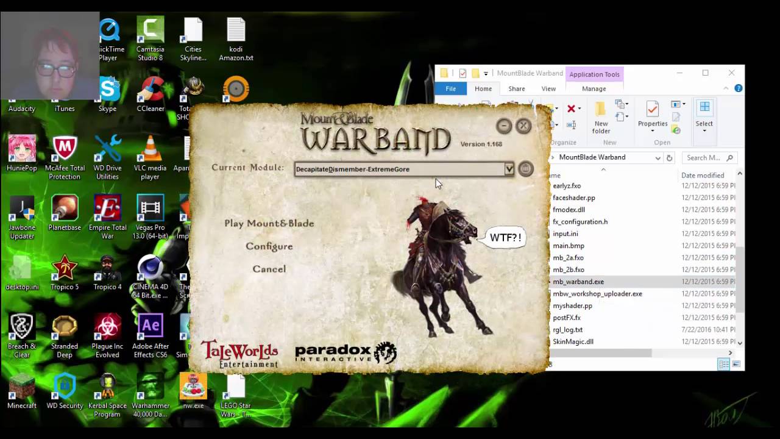
Task: Open Configure in the Warband launcher
Action: click(x=269, y=246)
